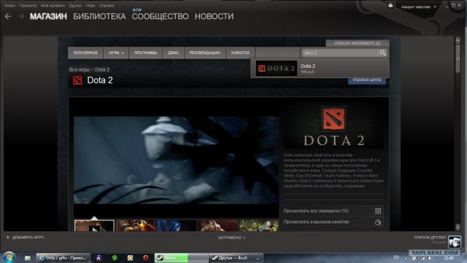This screenshot has height=263, width=467.
Task: Click the scrollbar up arrow
Action: [458, 40]
